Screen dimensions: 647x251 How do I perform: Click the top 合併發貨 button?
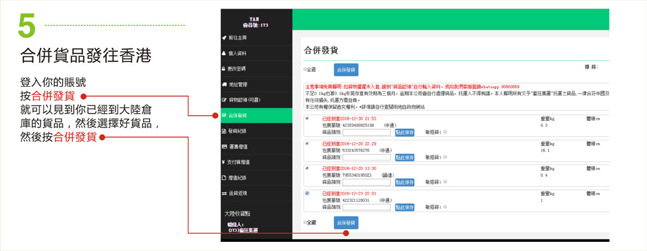[x=345, y=70]
